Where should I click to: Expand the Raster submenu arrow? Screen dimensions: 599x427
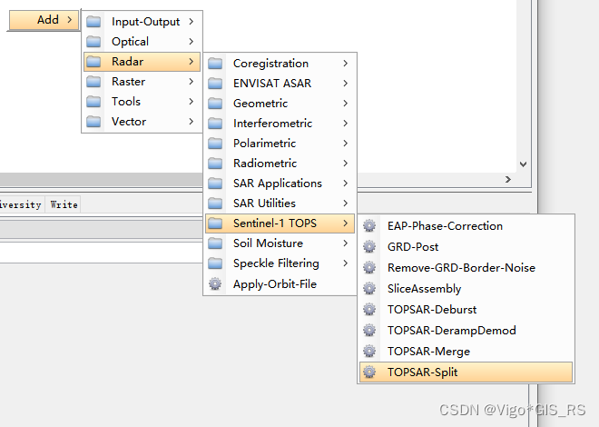point(191,82)
